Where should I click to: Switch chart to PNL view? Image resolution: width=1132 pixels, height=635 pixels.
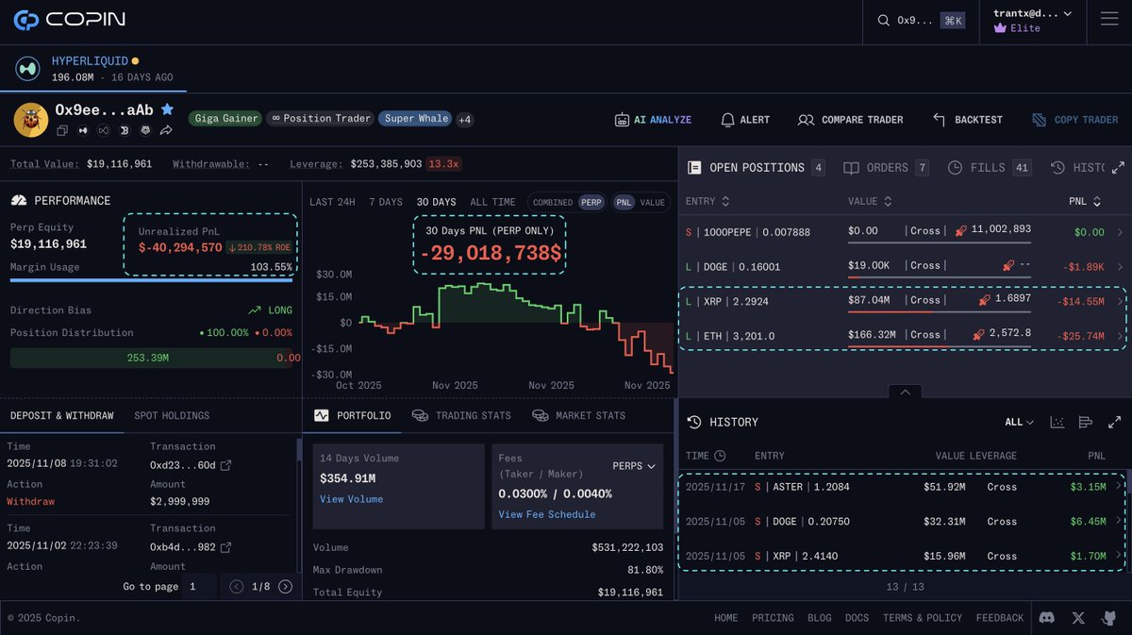[624, 202]
